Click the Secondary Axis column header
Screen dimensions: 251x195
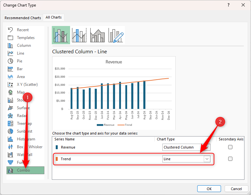231,139
